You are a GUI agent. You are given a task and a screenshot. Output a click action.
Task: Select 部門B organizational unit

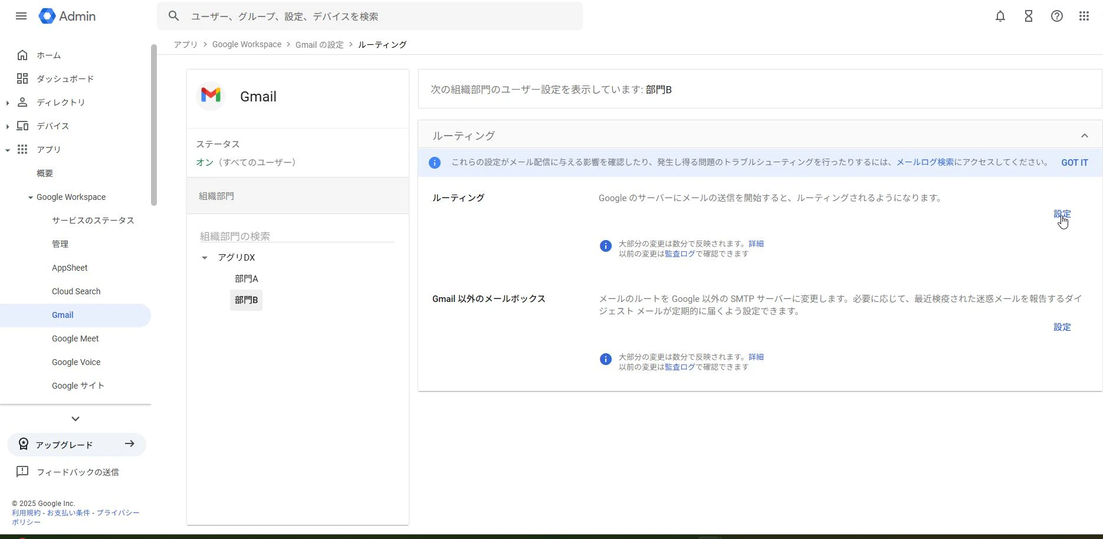(247, 300)
